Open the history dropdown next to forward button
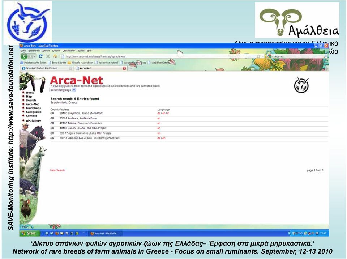This screenshot has width=347, height=259. 35,56
